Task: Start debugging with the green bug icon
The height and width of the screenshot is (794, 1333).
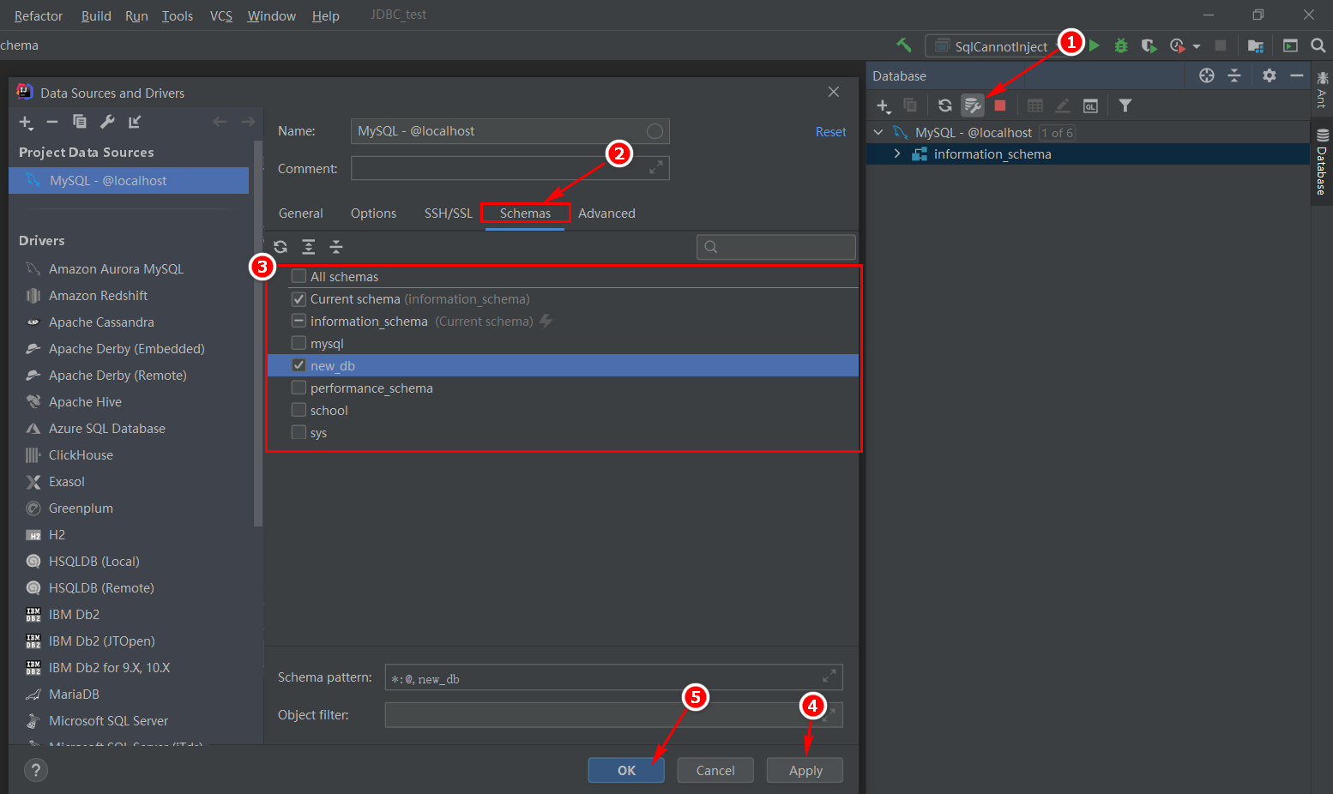Action: [1121, 45]
